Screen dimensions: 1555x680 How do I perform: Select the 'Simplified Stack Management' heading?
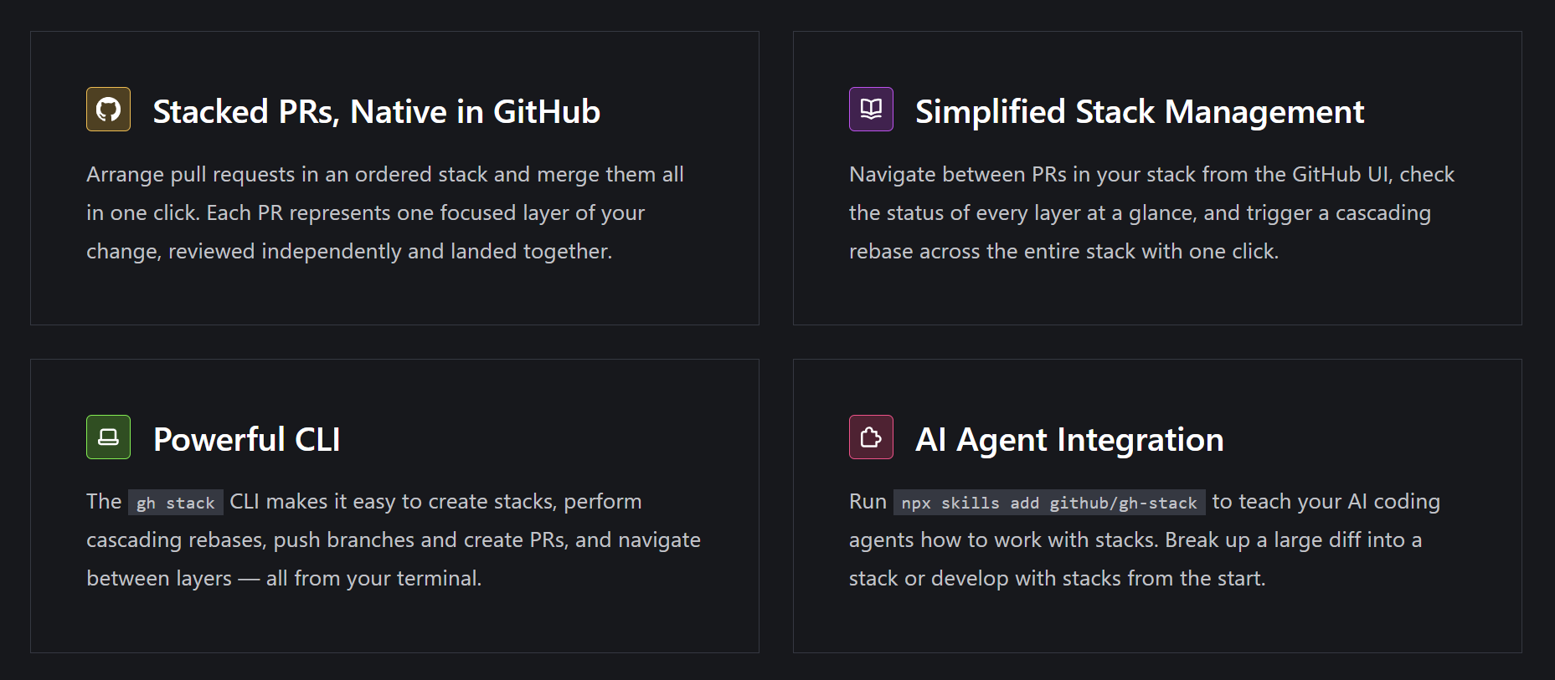pos(1139,112)
